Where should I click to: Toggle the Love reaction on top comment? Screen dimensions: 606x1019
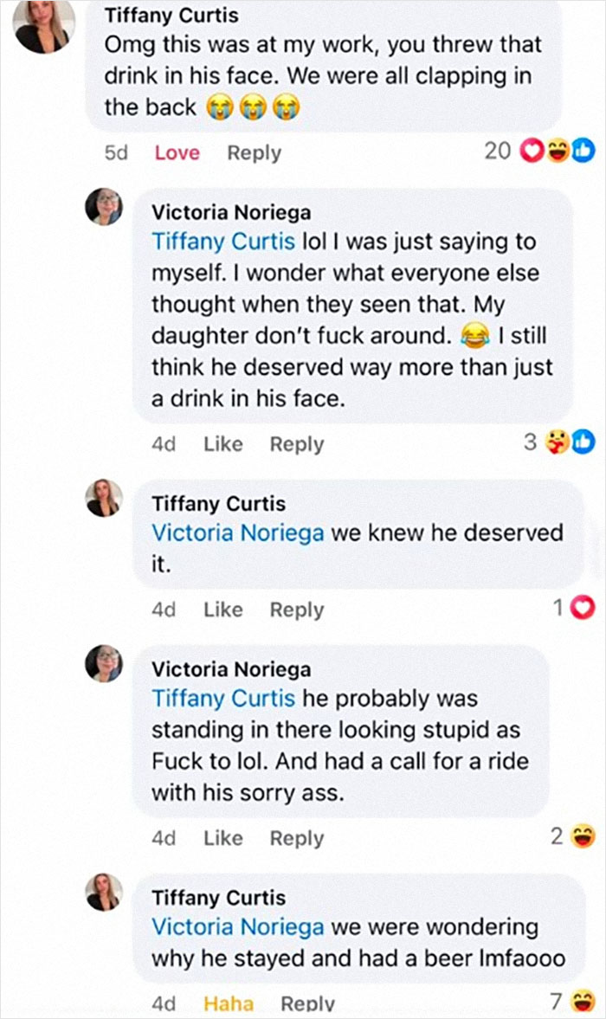pos(177,152)
